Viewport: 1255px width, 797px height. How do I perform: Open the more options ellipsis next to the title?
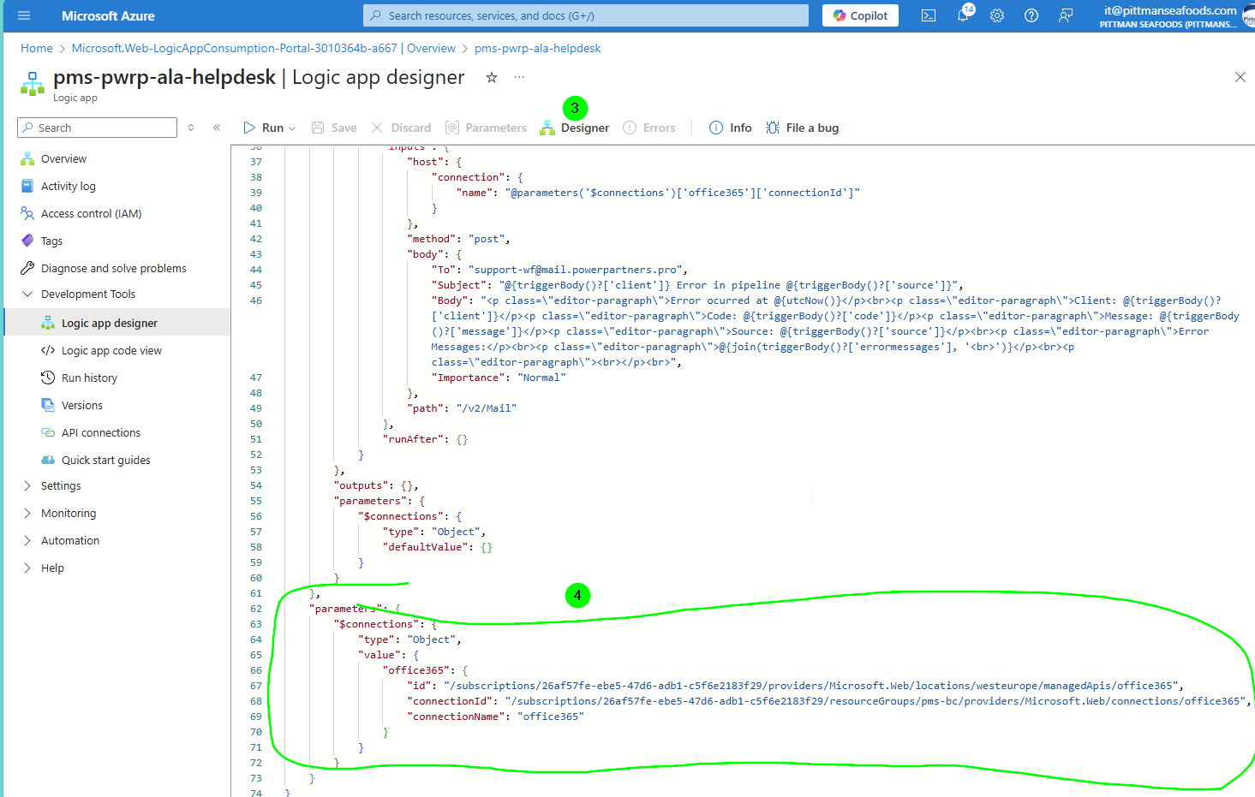[x=519, y=77]
